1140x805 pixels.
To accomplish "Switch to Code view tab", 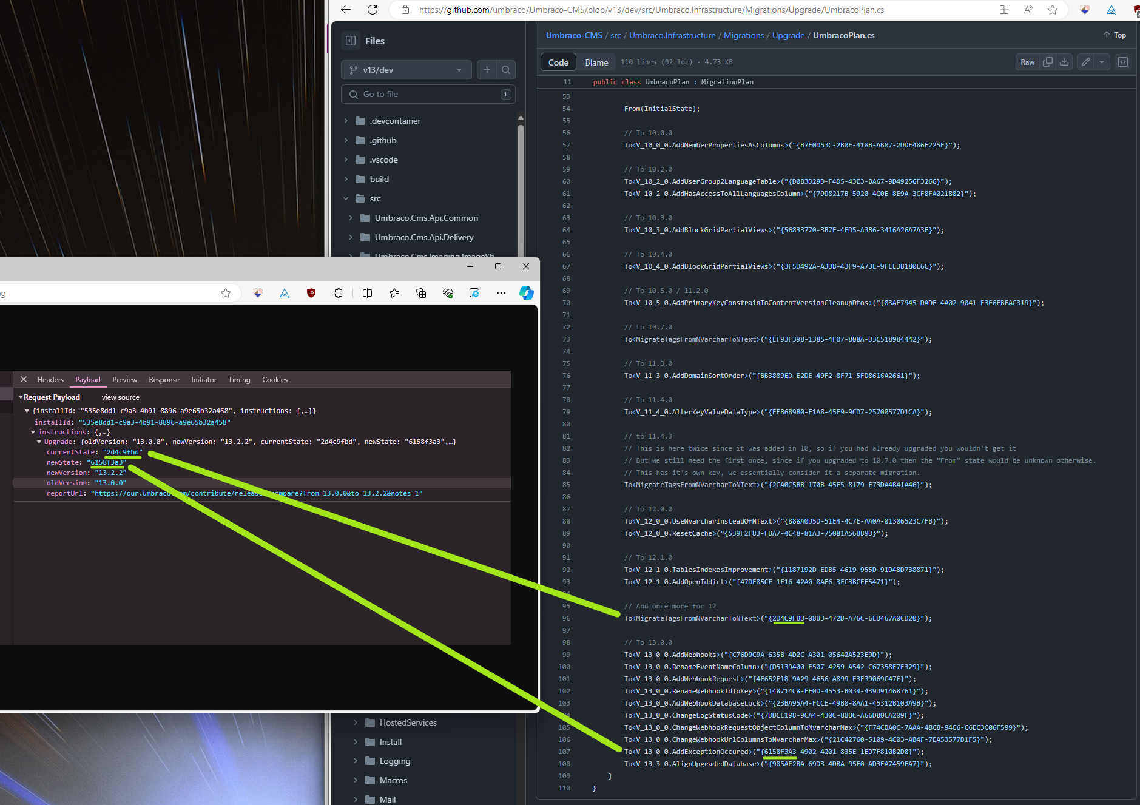I will 558,62.
